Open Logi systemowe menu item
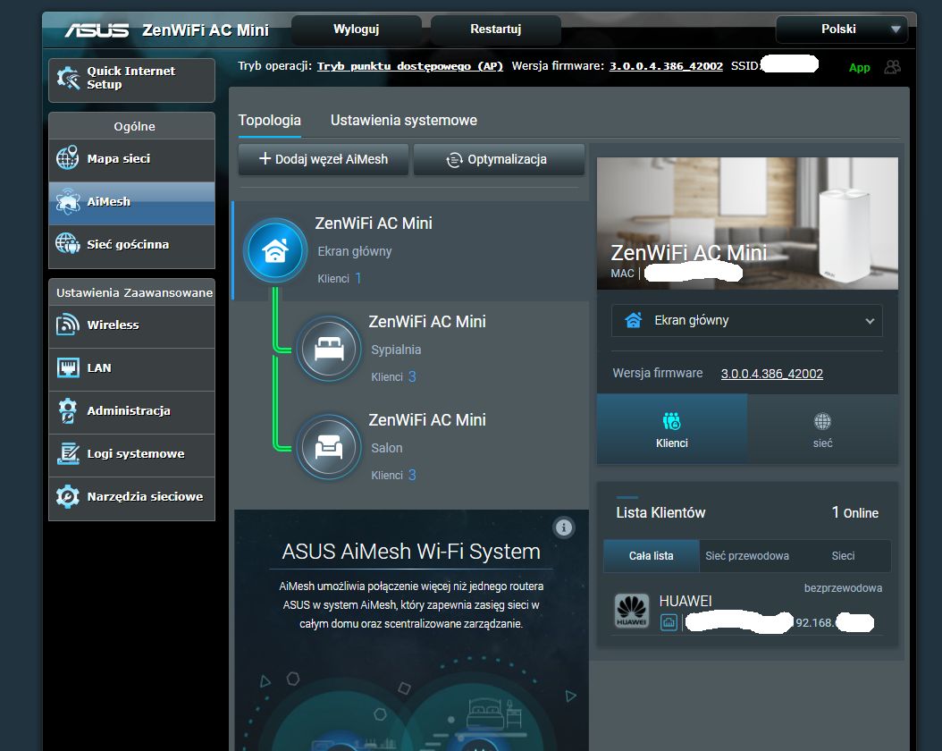Image resolution: width=942 pixels, height=751 pixels. coord(131,453)
